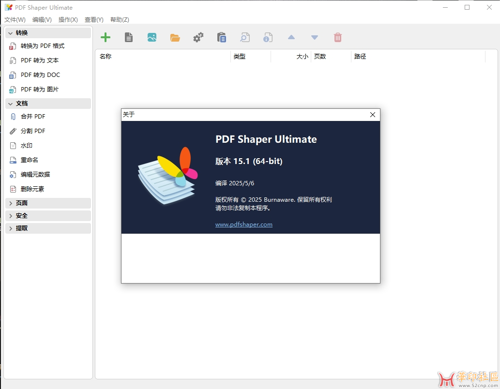Click the split icon for 分割 PDF
This screenshot has width=500, height=389.
point(13,131)
